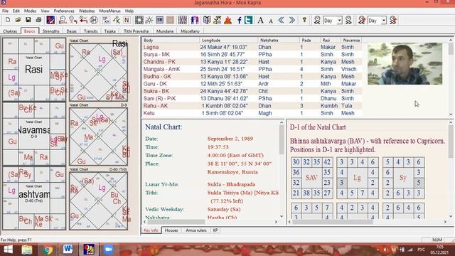This screenshot has height=256, width=455.
Task: Switch to the Miscellany tab
Action: tap(190, 31)
